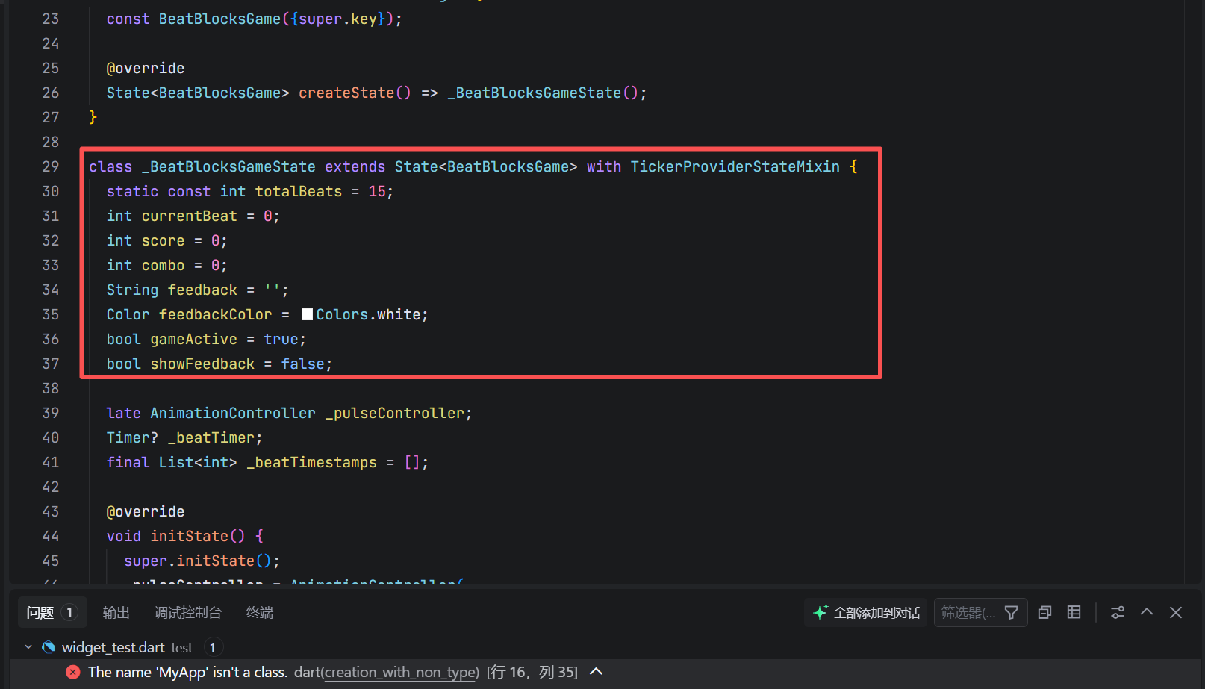Click line number 37 in the gutter
The width and height of the screenshot is (1205, 689).
pos(51,364)
